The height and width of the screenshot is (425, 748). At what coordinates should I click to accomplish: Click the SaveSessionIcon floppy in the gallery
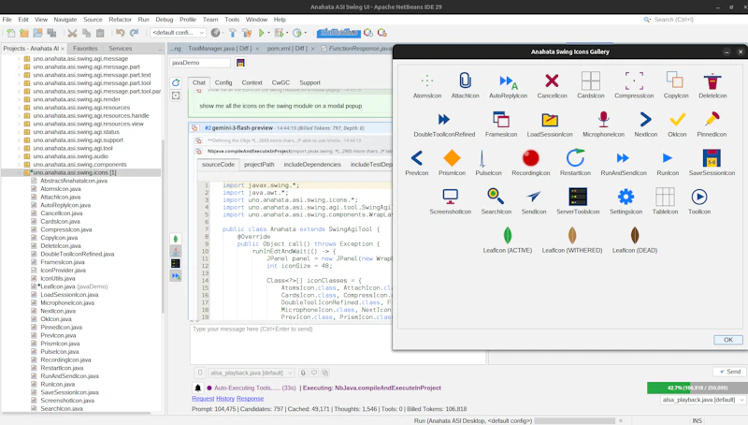click(712, 158)
